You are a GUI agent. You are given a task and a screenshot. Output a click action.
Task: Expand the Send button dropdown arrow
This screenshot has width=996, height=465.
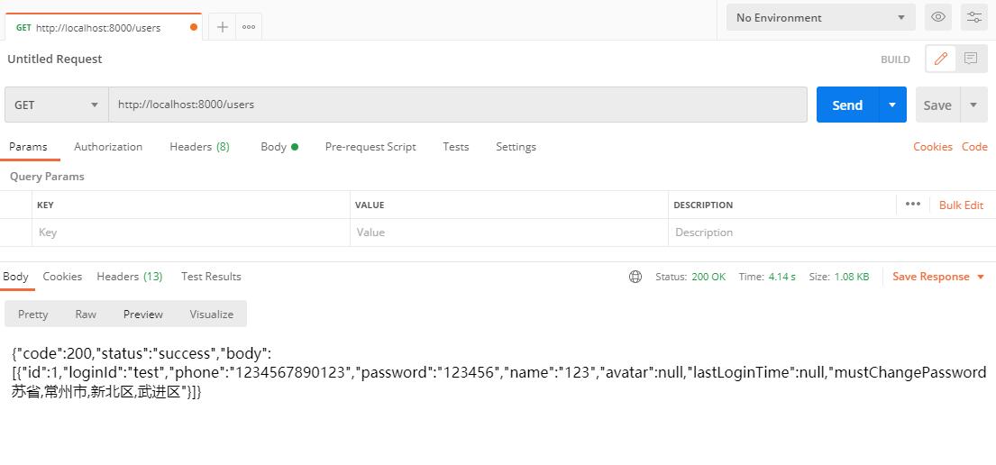892,105
